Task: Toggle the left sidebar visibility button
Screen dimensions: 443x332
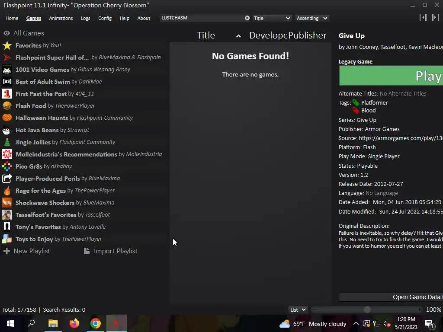Action: pos(423,17)
